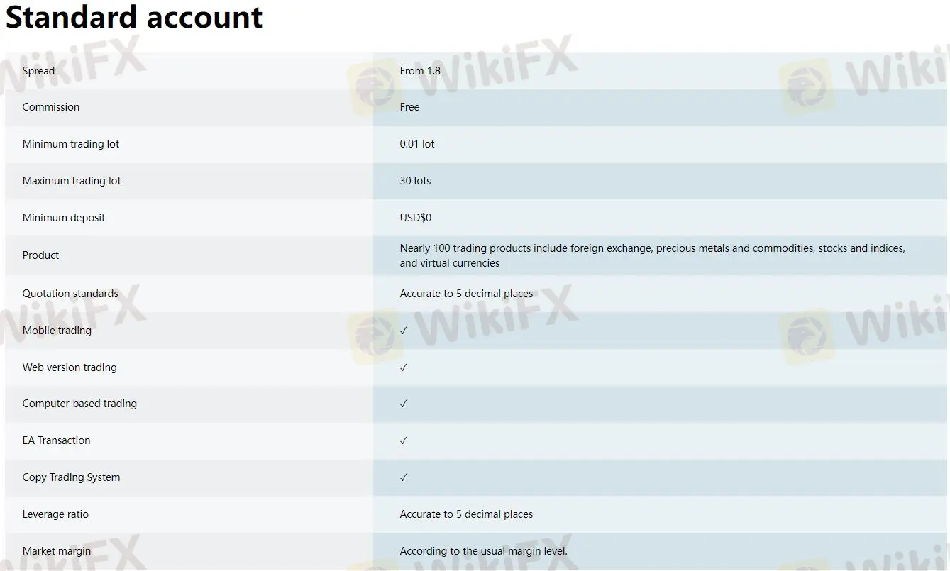The image size is (950, 571).
Task: Select the Product description text
Action: [x=651, y=255]
